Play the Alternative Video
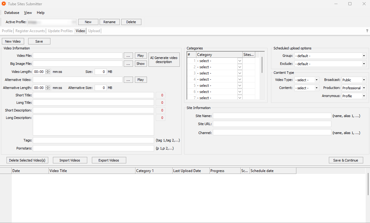 (x=141, y=80)
